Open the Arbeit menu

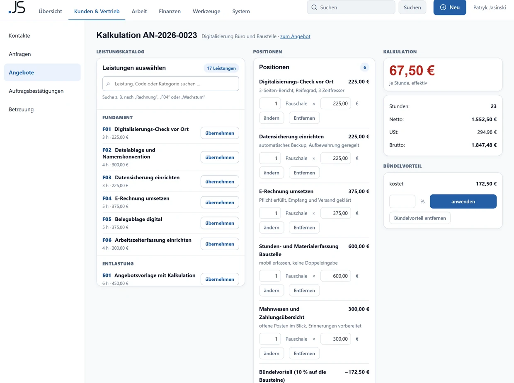coord(139,11)
